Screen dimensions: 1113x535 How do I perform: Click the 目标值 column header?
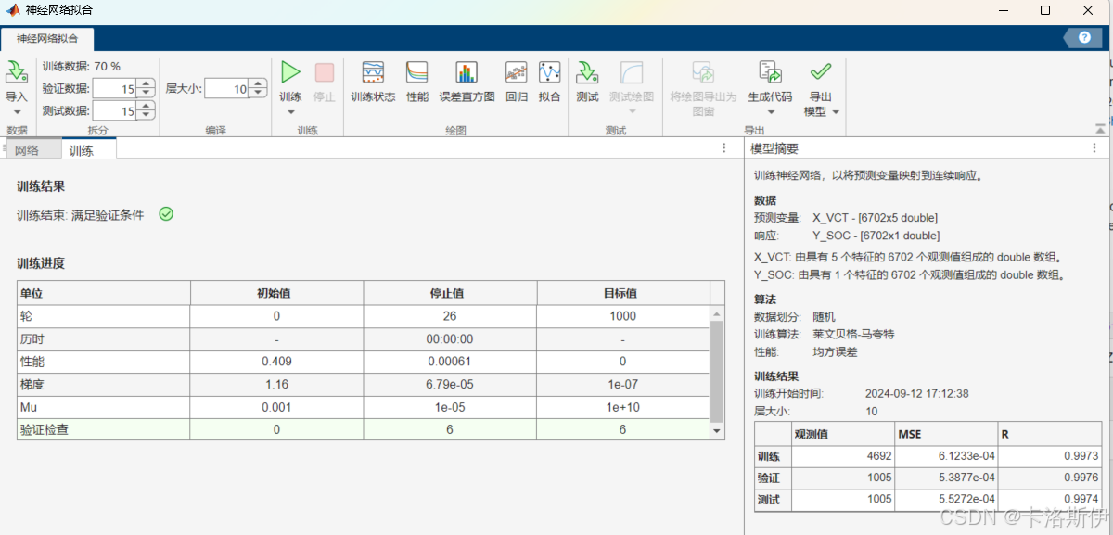tap(623, 293)
